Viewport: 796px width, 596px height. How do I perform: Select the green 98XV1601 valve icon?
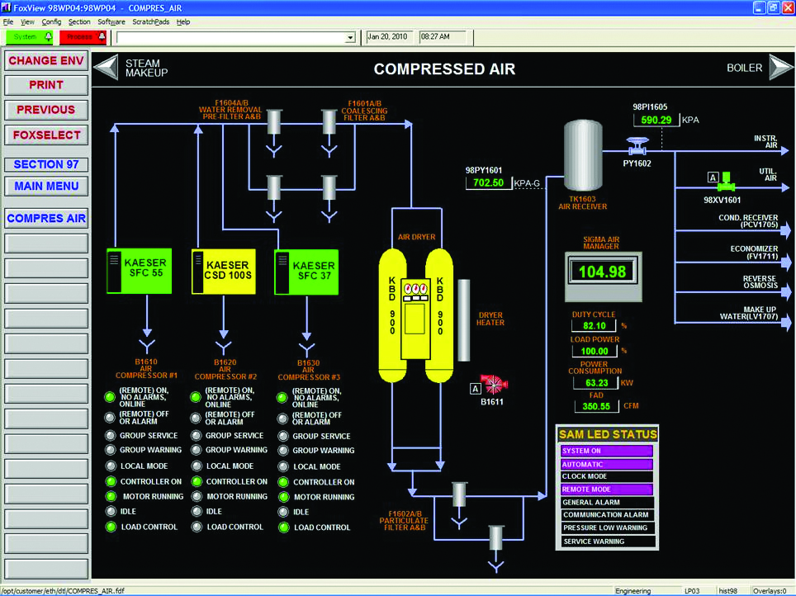point(727,182)
